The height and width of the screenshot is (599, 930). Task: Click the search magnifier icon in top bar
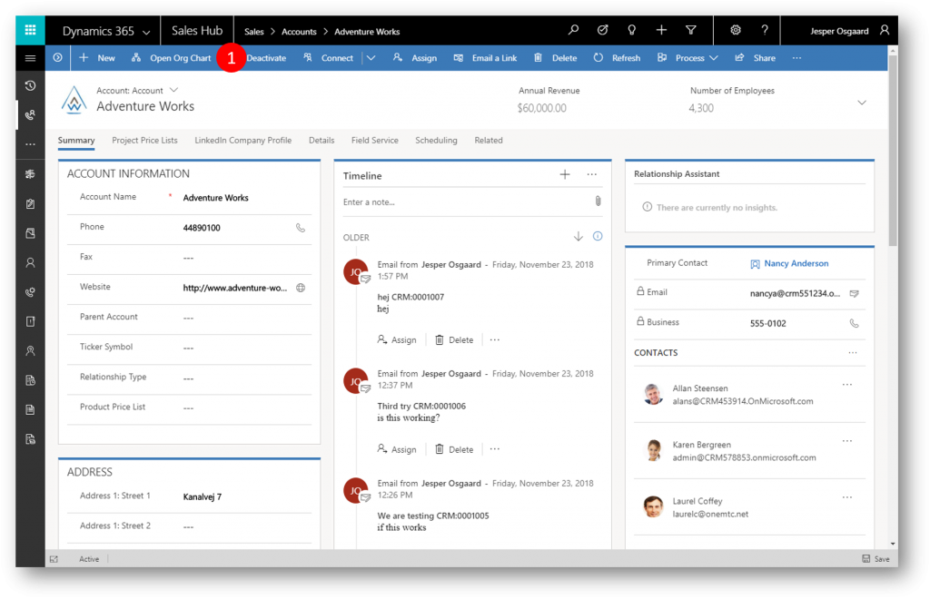tap(573, 30)
